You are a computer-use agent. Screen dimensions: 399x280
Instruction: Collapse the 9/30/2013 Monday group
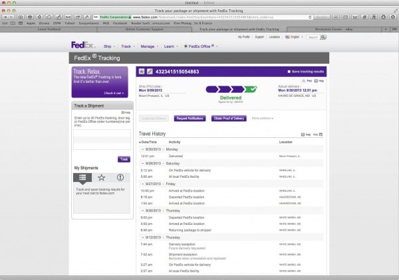tap(142, 149)
